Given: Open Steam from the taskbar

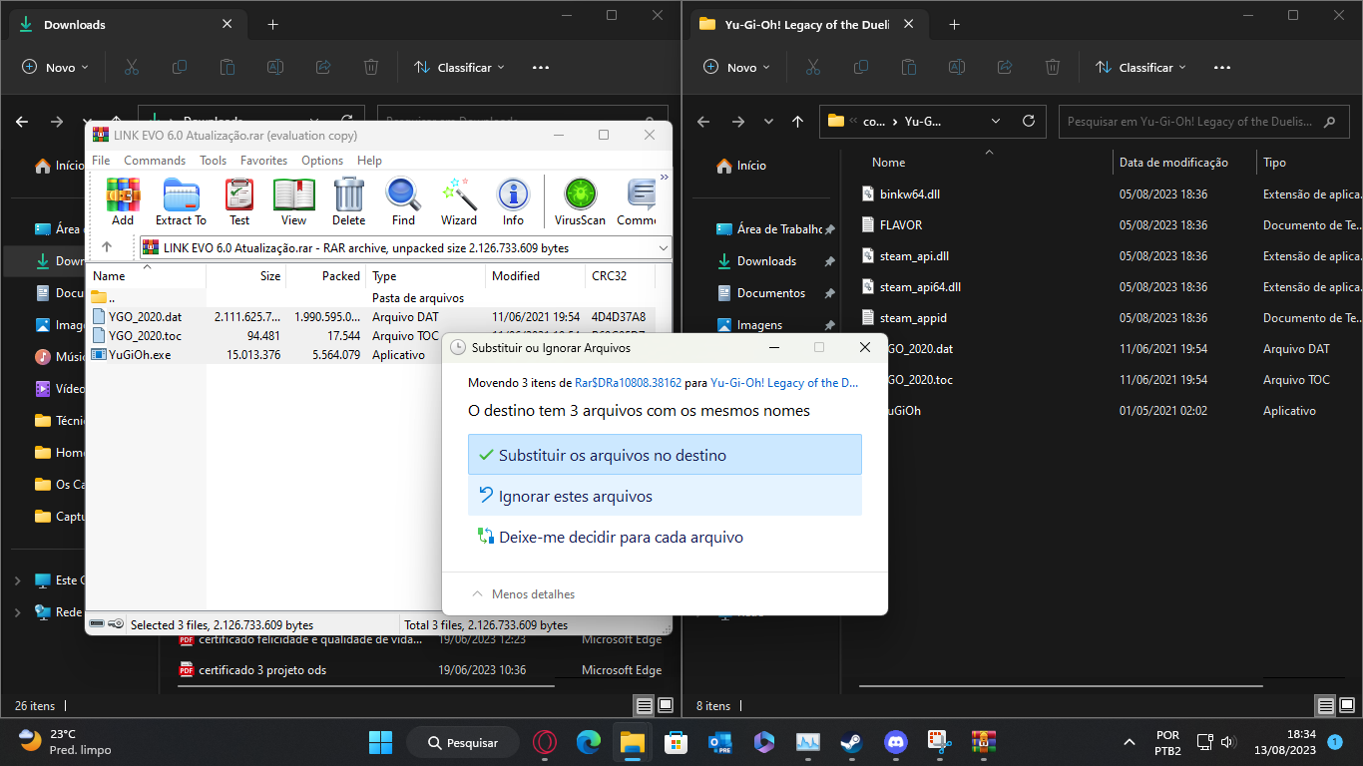Looking at the screenshot, I should tap(851, 742).
